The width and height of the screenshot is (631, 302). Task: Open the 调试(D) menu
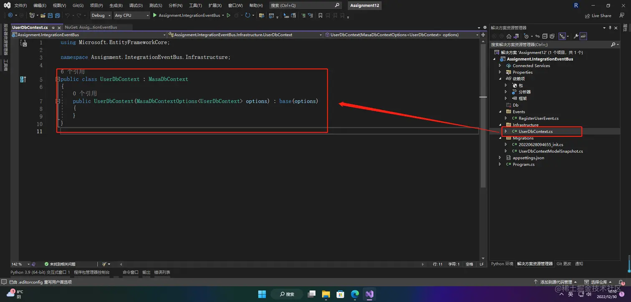136,5
